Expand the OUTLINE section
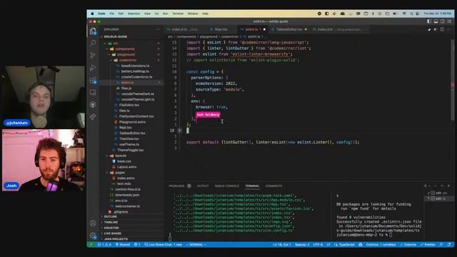 tap(111, 217)
